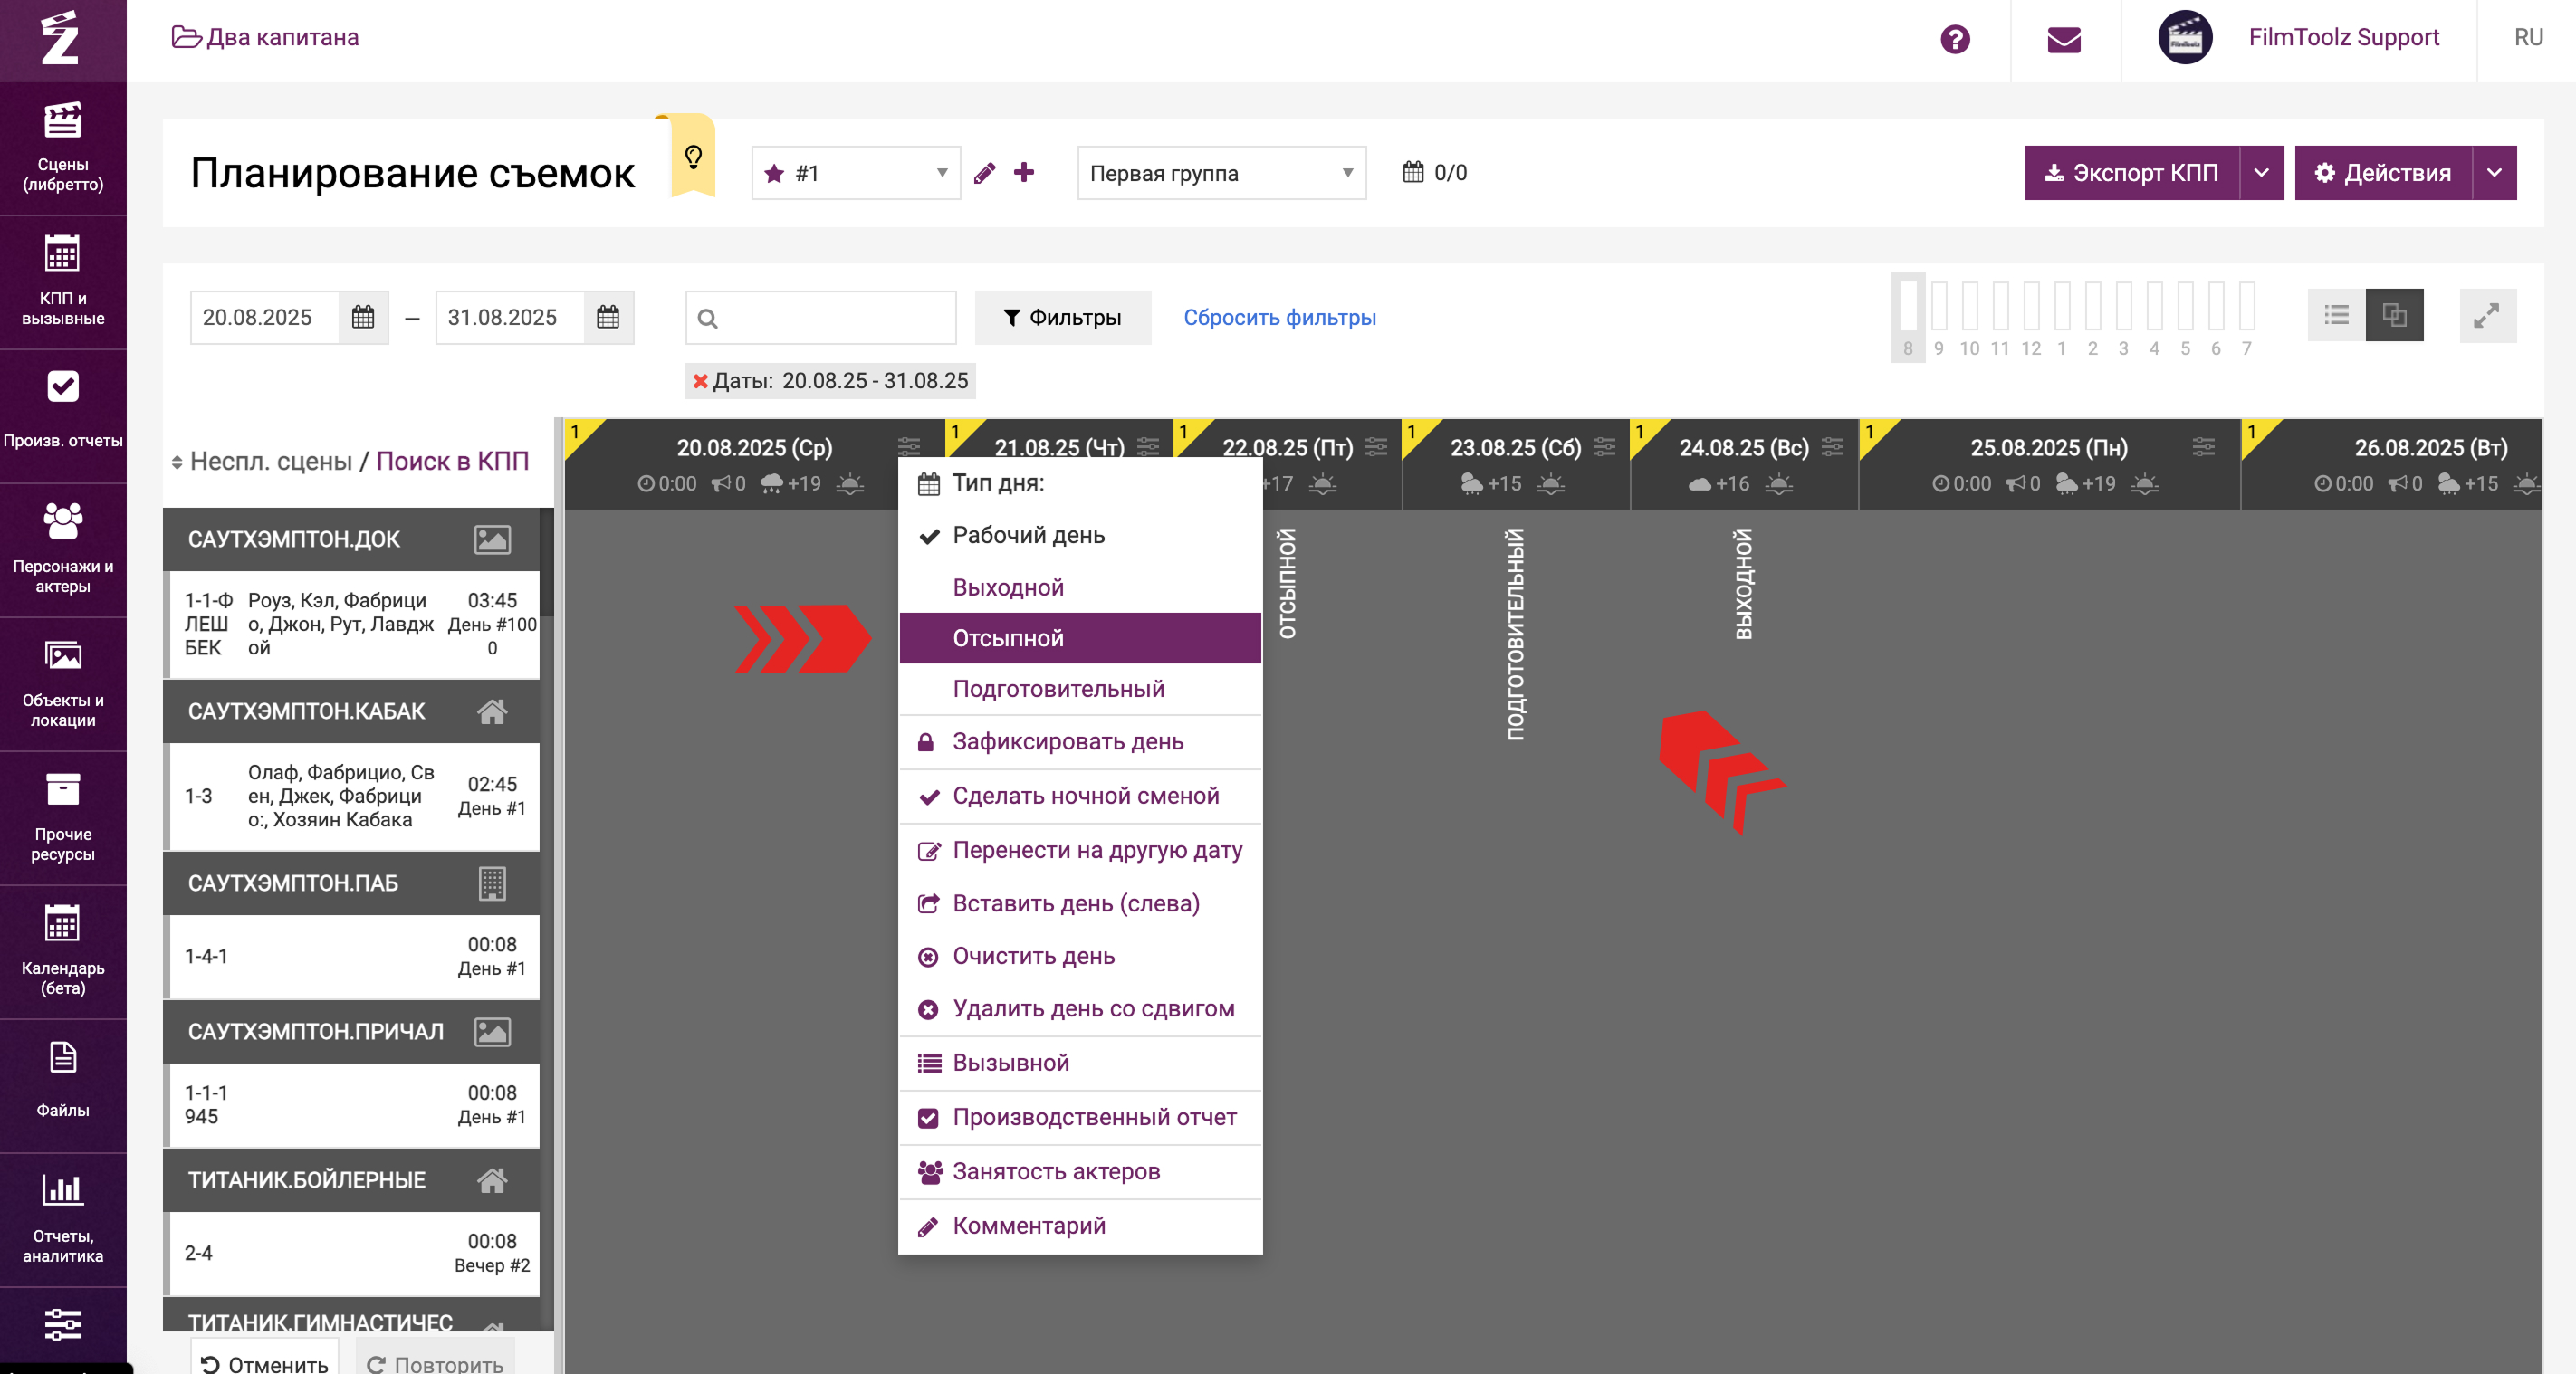Screen dimensions: 2576x1374
Task: Click the FilmToolz Support avatar
Action: coord(2185,38)
